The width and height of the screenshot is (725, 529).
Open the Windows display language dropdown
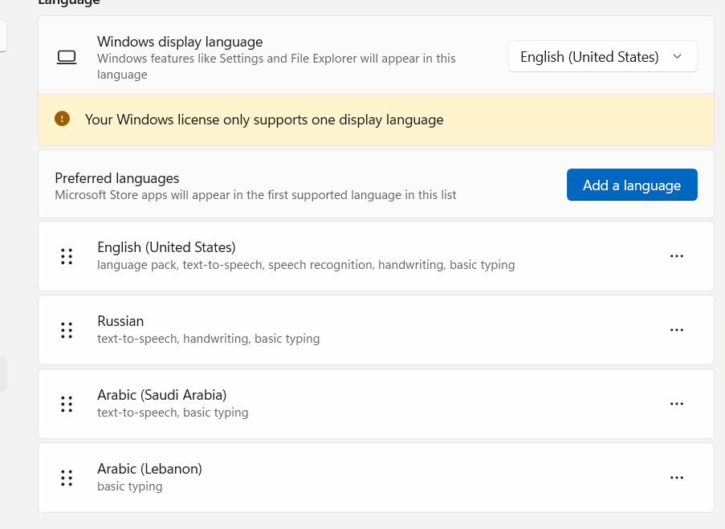tap(602, 56)
